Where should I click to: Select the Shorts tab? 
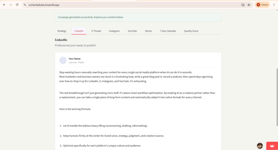[x=148, y=31]
